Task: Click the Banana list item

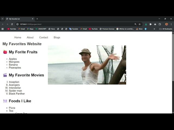Action: tap(13, 65)
